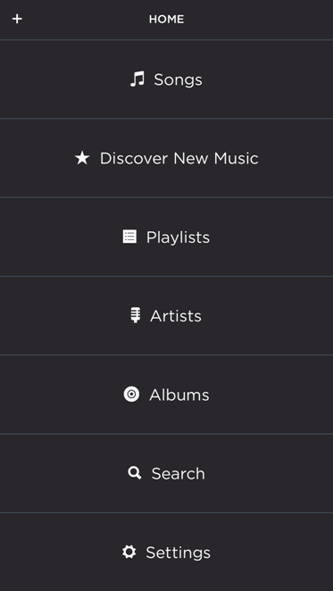333x591 pixels.
Task: Tap the plus icon in the header
Action: pos(17,19)
